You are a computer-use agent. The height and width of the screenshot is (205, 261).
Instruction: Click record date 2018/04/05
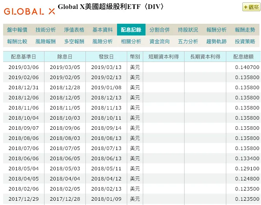pos(24,179)
